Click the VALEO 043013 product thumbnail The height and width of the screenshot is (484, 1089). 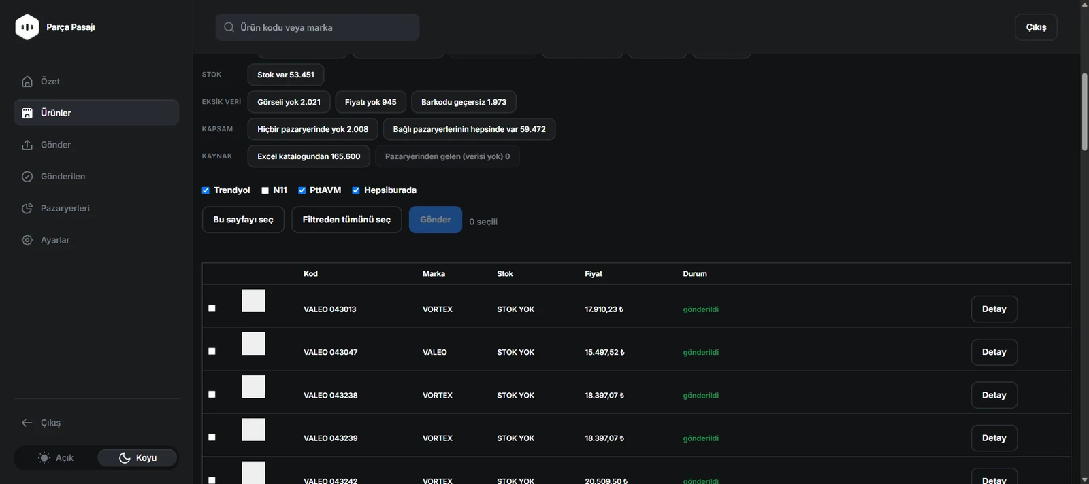[x=253, y=300]
